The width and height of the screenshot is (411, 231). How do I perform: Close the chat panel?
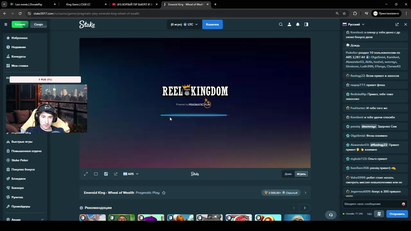click(x=406, y=24)
